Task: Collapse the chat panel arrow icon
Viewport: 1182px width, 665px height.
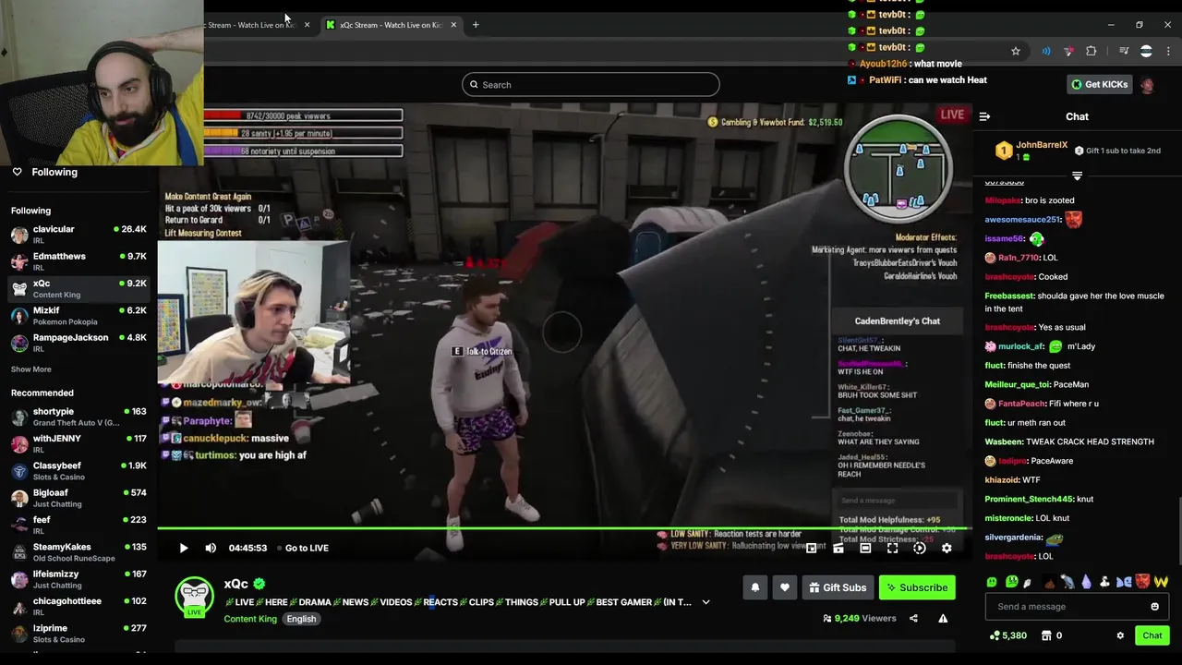Action: 984,116
